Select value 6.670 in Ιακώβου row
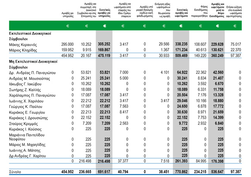Screen dimensions: 251x177 (x=219, y=83)
